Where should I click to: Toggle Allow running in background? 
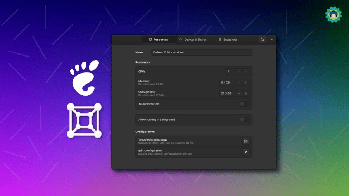point(244,120)
